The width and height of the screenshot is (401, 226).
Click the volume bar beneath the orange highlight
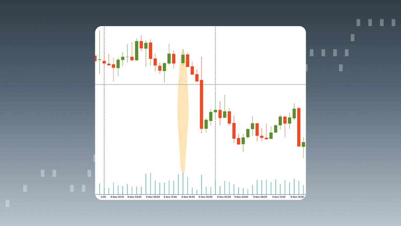(x=183, y=184)
